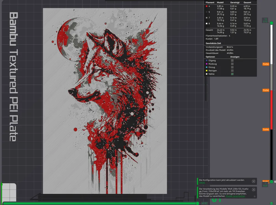The width and height of the screenshot is (276, 205).
Task: Enable the Eilgang display checkbox
Action: pos(232,60)
